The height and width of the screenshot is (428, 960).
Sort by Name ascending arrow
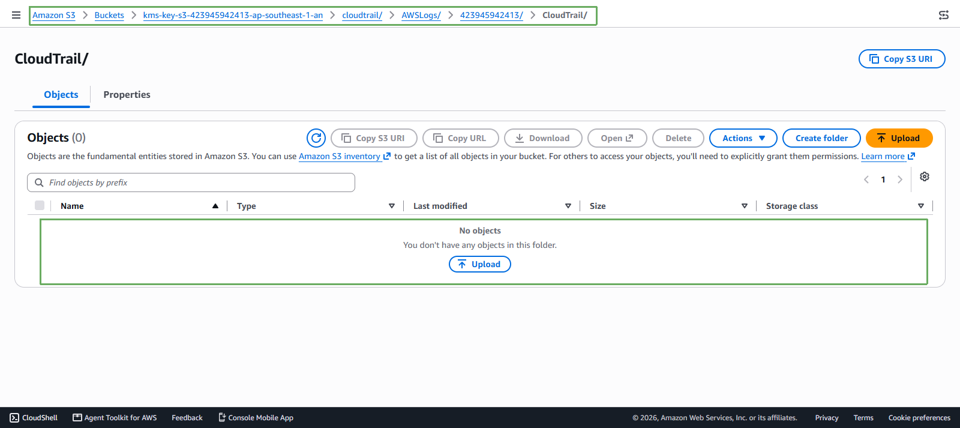pos(215,206)
